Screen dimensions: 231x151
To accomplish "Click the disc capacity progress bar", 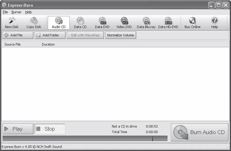I will (x=85, y=139).
